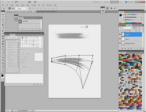This screenshot has width=146, height=112.
Task: Open the Screen Mode dropdown
Action: tap(35, 2)
